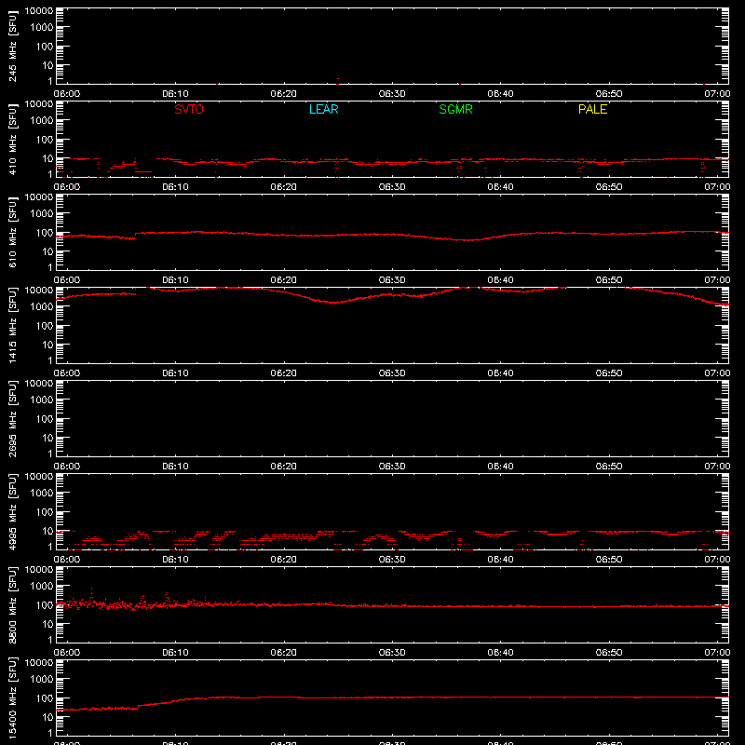Click the 06:10 label below the 245 MHz panel
The height and width of the screenshot is (745, 745).
(x=175, y=94)
